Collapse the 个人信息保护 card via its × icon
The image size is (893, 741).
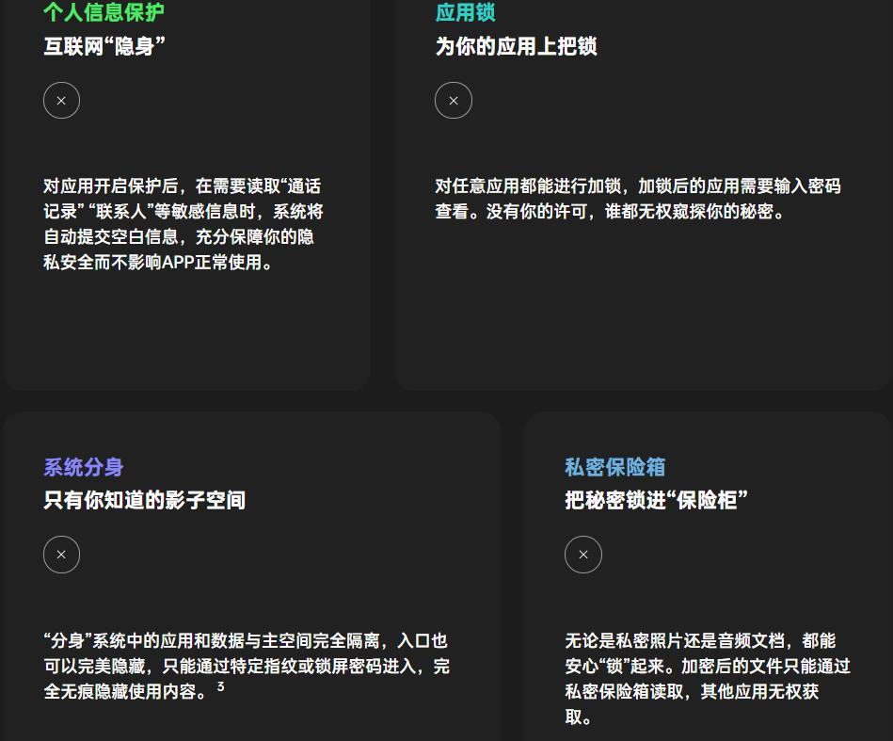point(61,100)
